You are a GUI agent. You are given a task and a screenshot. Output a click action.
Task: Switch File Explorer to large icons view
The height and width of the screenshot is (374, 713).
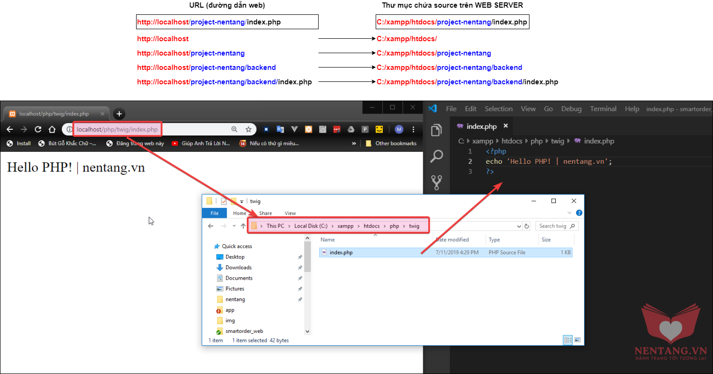tap(577, 340)
